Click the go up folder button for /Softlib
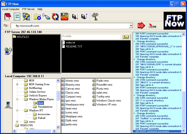187x134 pixels. click(x=126, y=36)
